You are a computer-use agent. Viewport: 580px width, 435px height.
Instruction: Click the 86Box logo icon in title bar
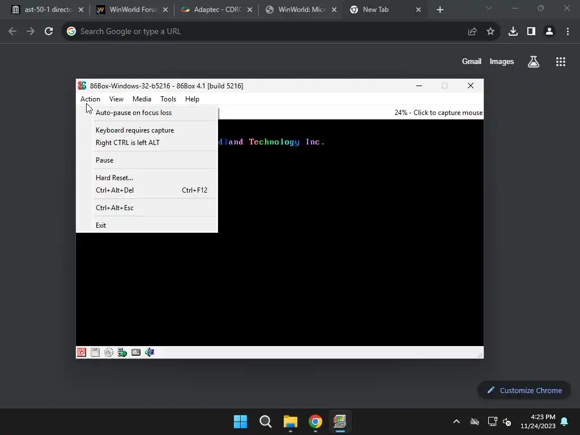[82, 86]
